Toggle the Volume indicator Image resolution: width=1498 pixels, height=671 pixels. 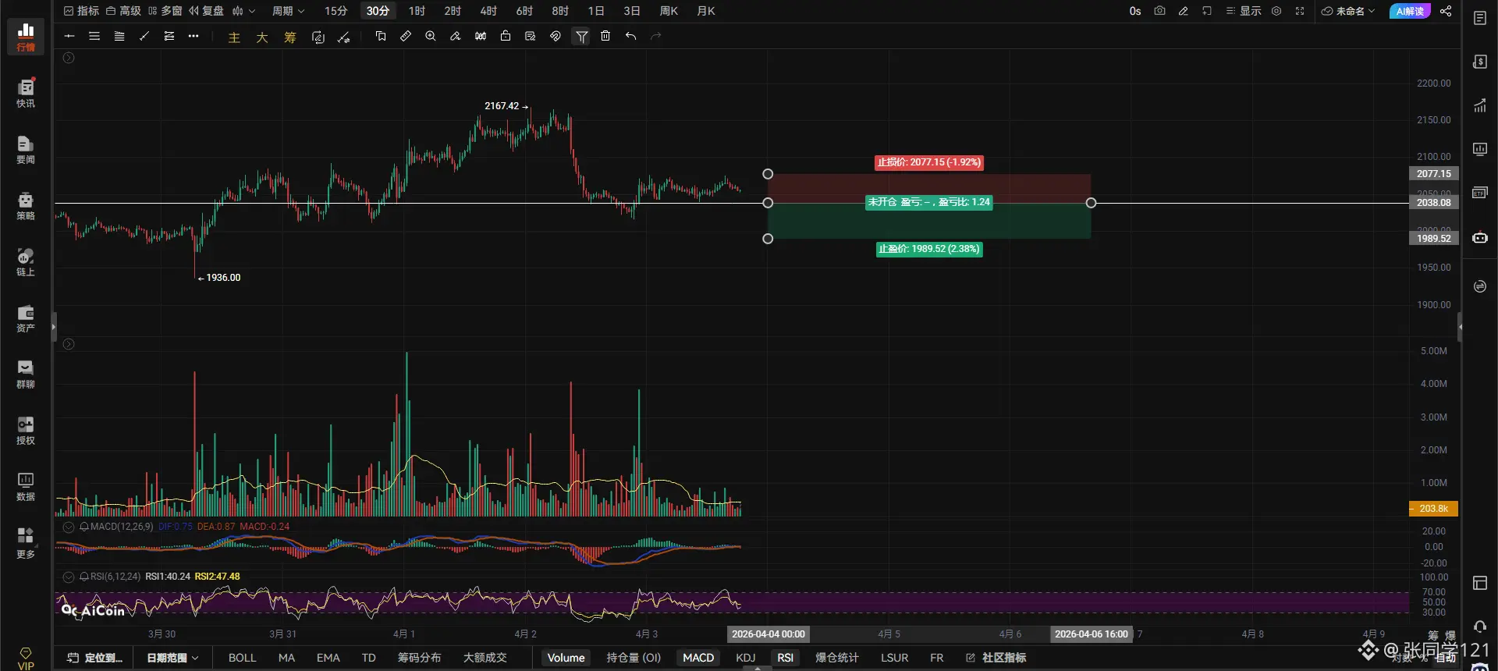coord(566,658)
